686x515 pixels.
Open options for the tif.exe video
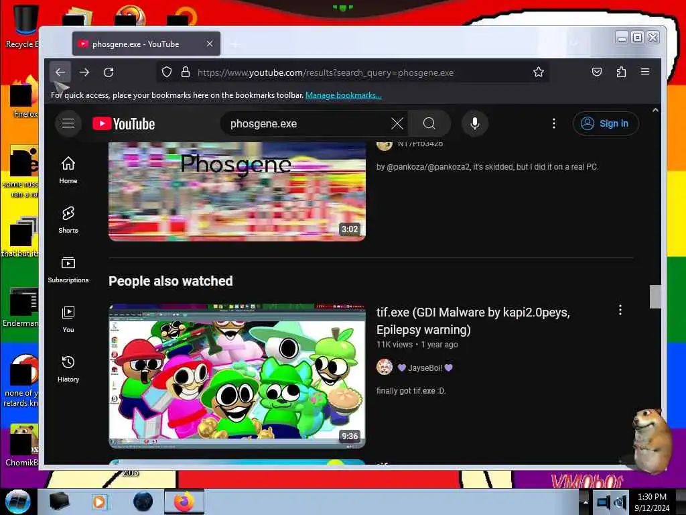pos(620,310)
